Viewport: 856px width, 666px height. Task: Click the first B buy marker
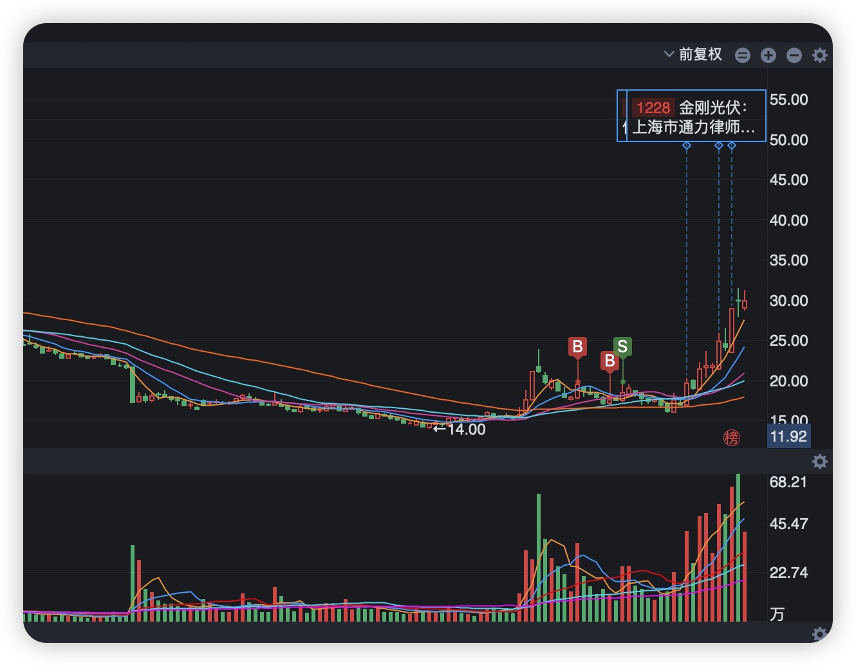[578, 347]
